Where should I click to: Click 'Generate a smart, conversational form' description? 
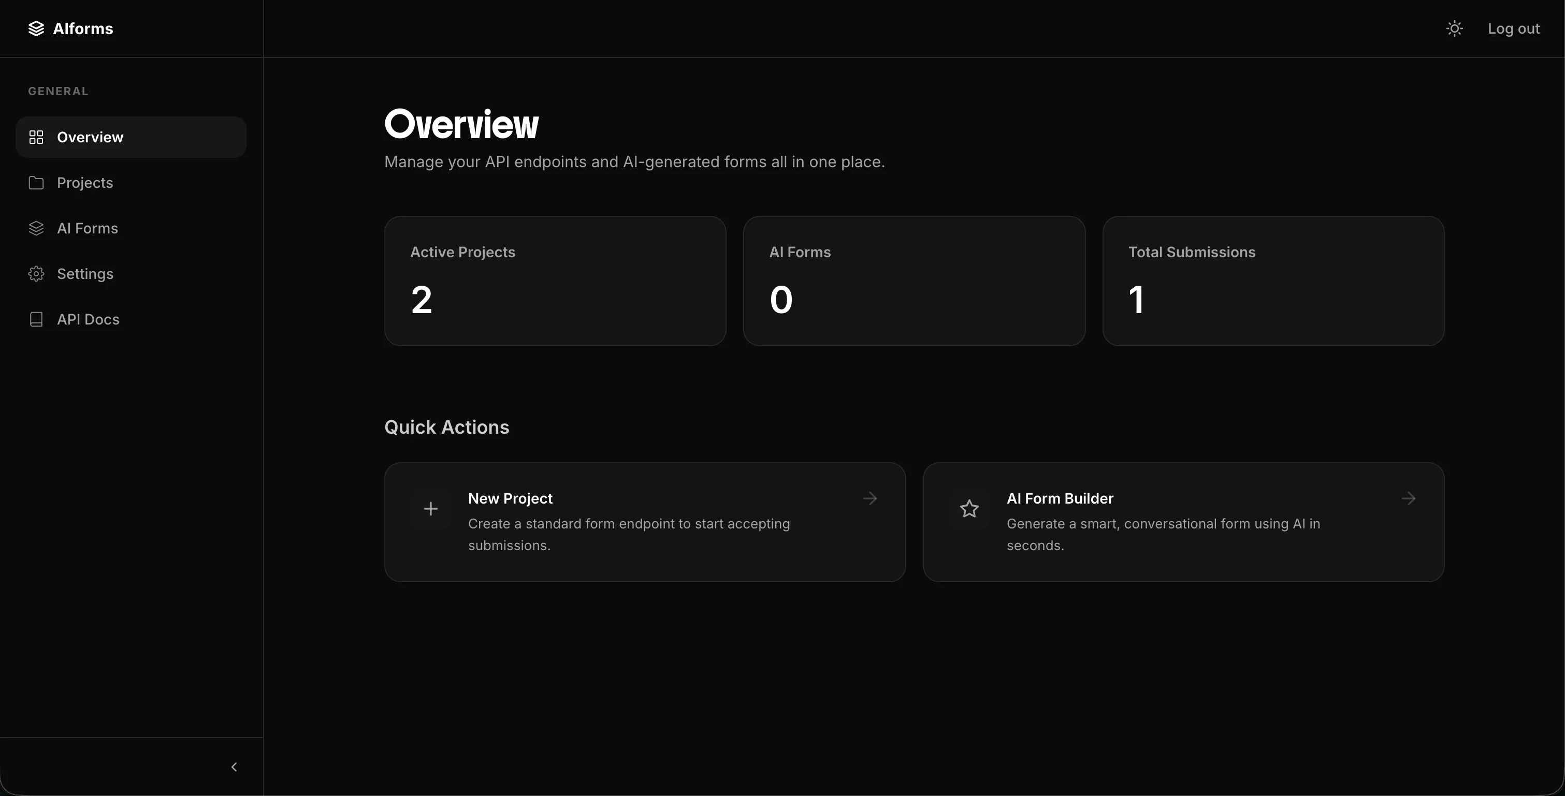click(x=1164, y=534)
